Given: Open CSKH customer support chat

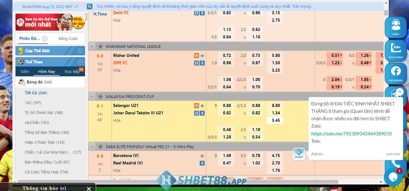Looking at the screenshot, I should pos(395,28).
